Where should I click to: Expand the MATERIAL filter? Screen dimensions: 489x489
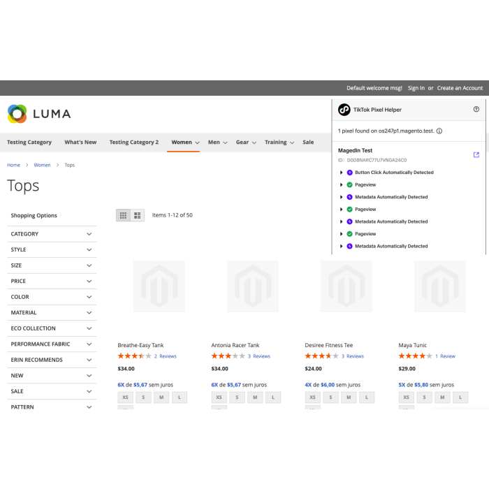52,312
